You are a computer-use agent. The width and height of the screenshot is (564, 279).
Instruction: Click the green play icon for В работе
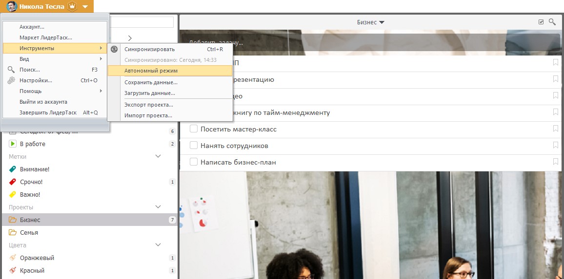click(13, 144)
